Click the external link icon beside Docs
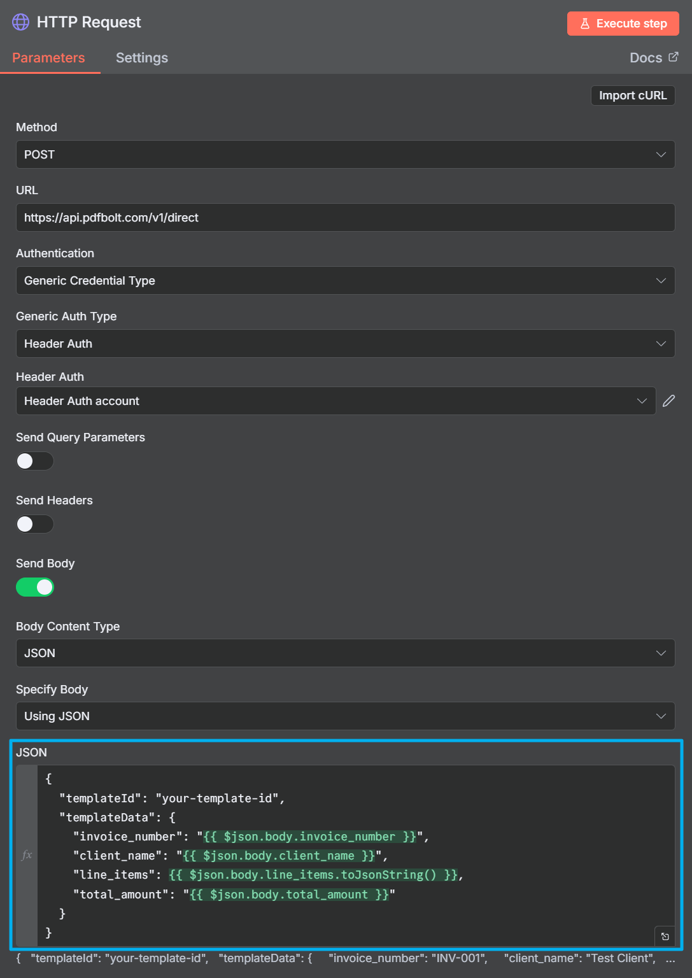Image resolution: width=692 pixels, height=978 pixels. tap(674, 57)
